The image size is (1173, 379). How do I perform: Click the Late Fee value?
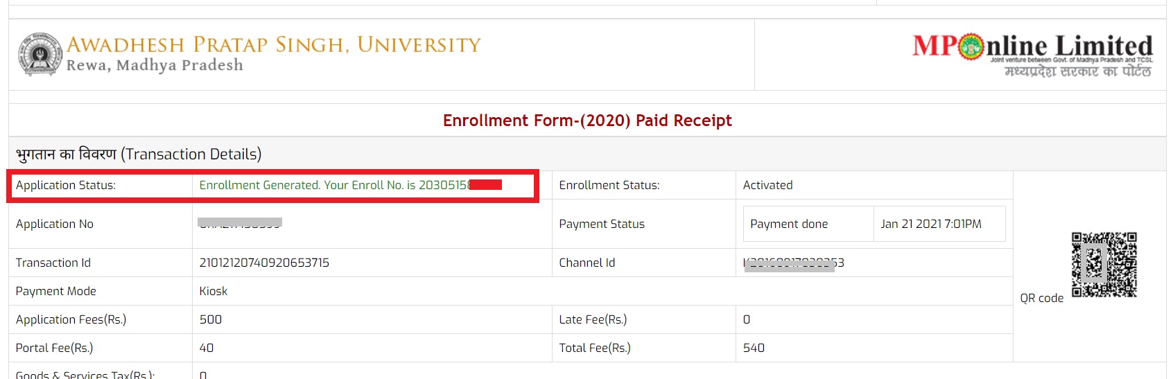click(x=747, y=319)
